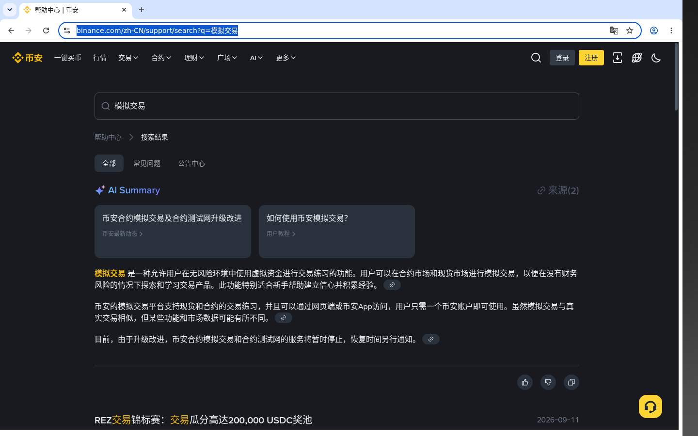The width and height of the screenshot is (698, 436).
Task: Click 用户教程 category link
Action: (x=281, y=234)
